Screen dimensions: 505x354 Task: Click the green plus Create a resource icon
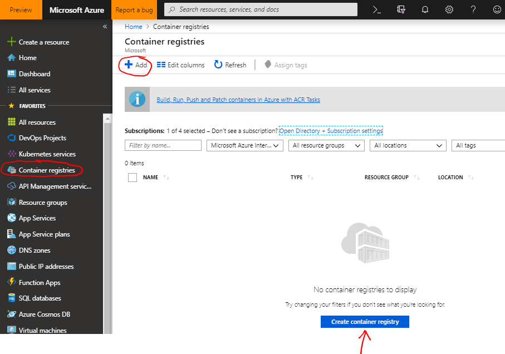pyautogui.click(x=11, y=42)
